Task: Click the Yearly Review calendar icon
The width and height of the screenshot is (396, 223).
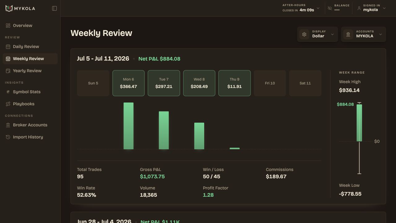Action: click(8, 71)
